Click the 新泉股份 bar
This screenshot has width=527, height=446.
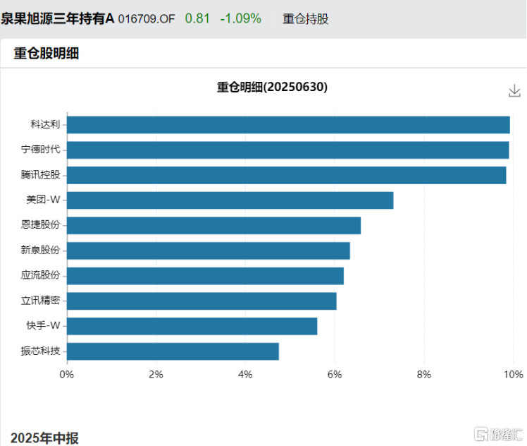coord(209,251)
